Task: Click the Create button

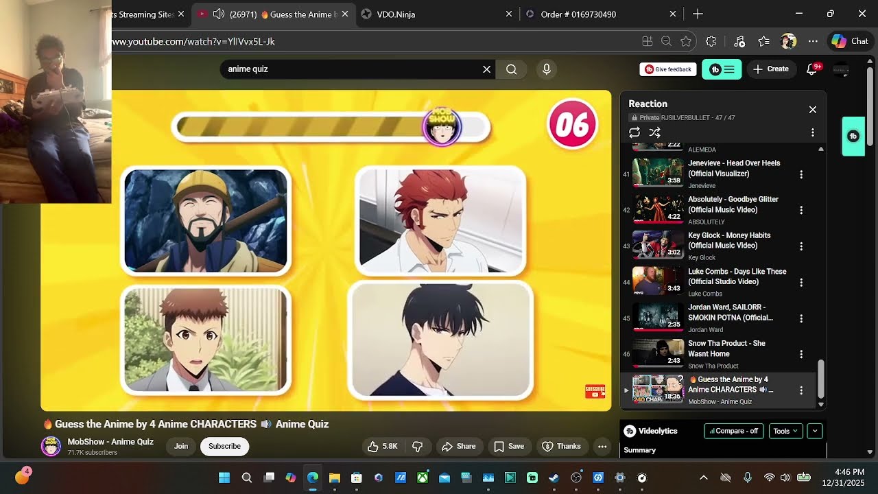Action: [x=771, y=69]
